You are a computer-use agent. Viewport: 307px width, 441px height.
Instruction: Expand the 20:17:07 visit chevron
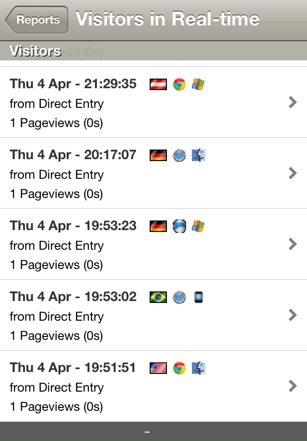point(293,174)
